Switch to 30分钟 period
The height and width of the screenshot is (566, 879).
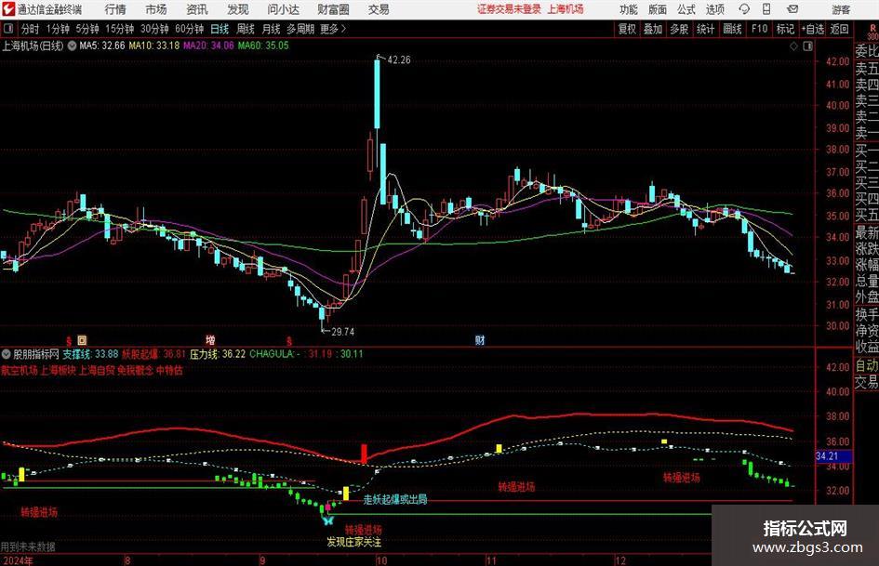tap(154, 29)
